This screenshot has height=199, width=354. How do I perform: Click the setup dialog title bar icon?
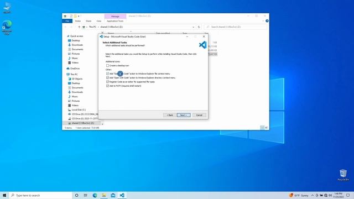[x=101, y=36]
